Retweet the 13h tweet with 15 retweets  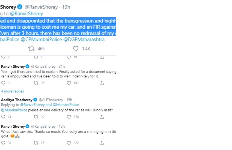(36, 143)
